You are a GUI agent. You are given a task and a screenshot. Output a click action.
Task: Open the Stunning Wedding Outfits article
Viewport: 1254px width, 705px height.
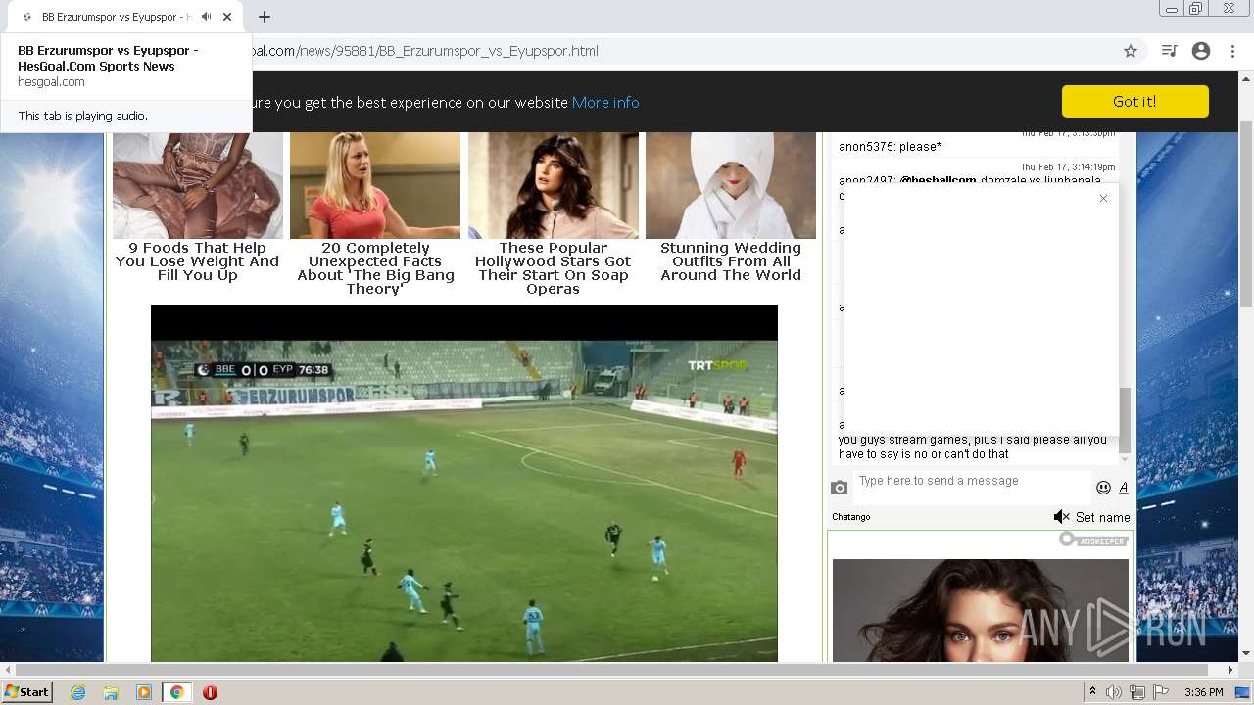(731, 261)
